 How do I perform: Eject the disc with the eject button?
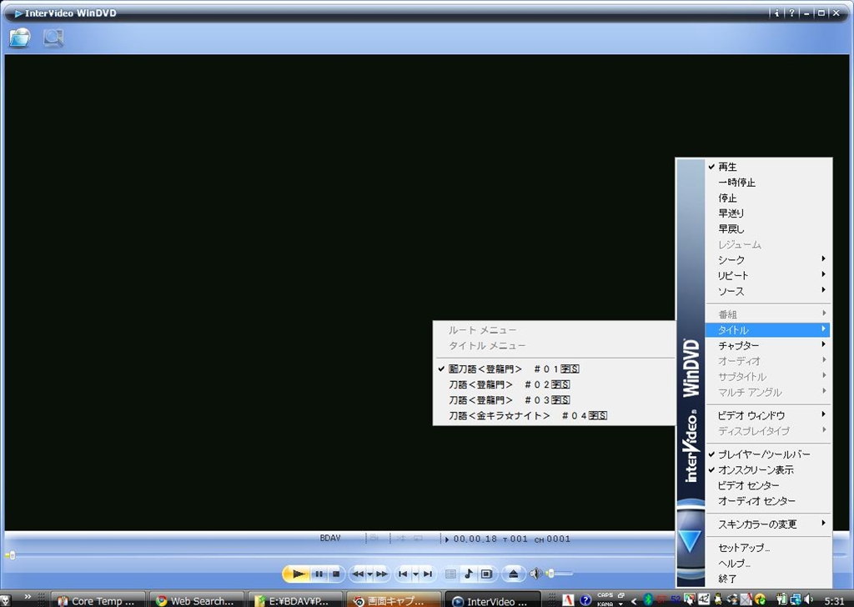coord(513,574)
